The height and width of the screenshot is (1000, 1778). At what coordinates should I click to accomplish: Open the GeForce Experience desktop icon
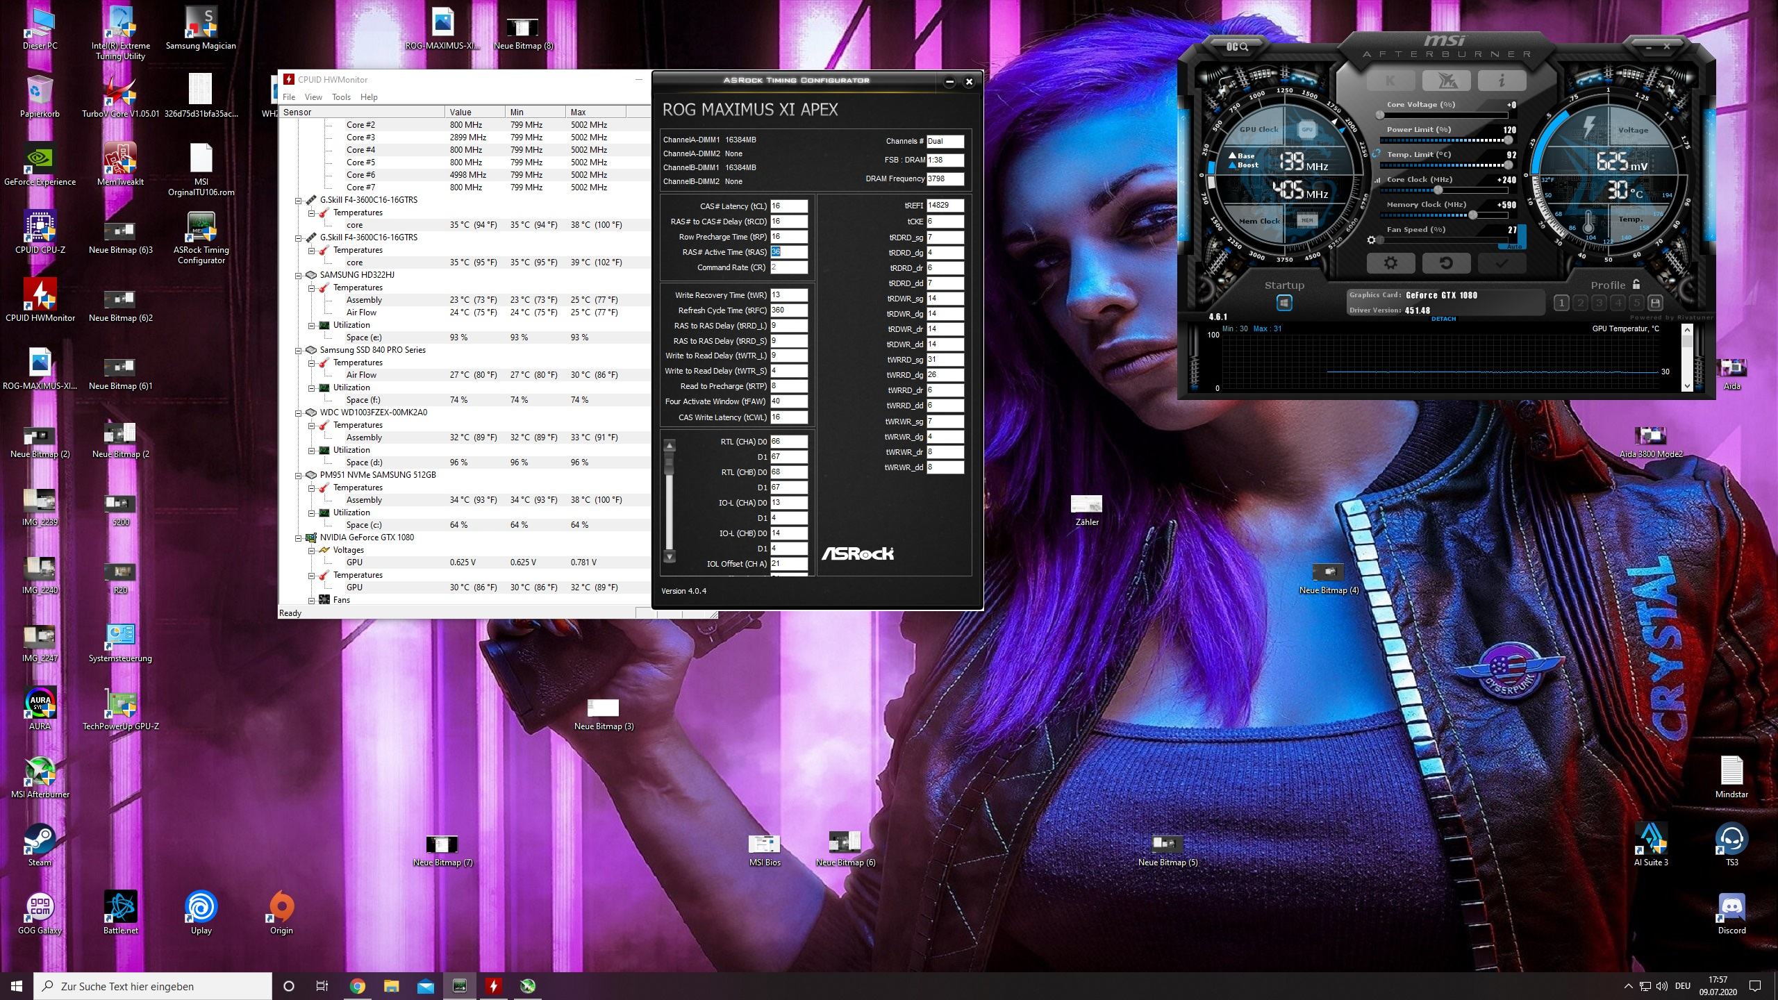[40, 165]
